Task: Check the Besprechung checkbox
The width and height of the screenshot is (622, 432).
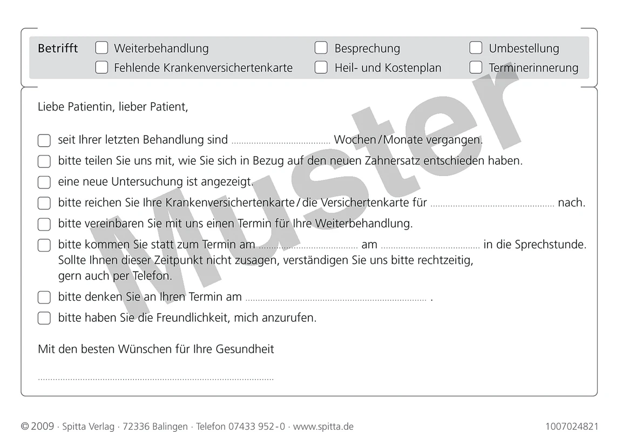Action: coord(321,48)
